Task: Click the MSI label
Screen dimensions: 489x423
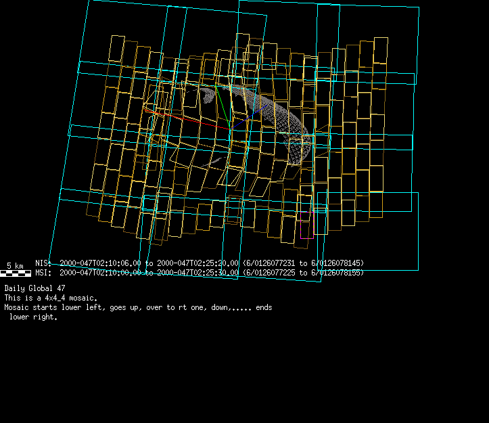Action: (x=42, y=273)
